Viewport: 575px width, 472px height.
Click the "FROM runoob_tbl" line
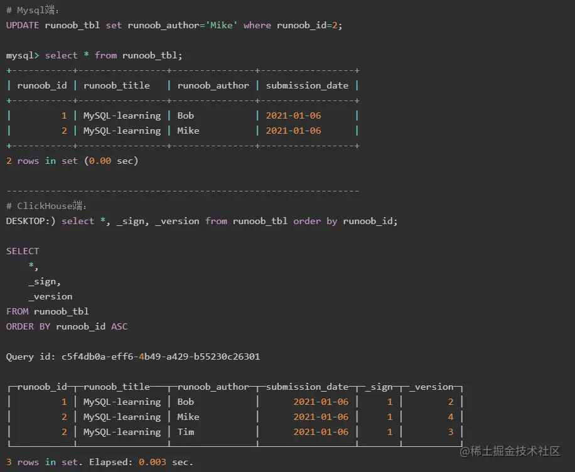point(47,311)
